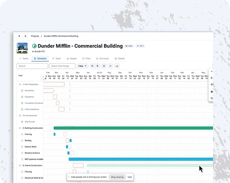Open the Summary tab
Screen dimensions: 230x183
(x=103, y=59)
